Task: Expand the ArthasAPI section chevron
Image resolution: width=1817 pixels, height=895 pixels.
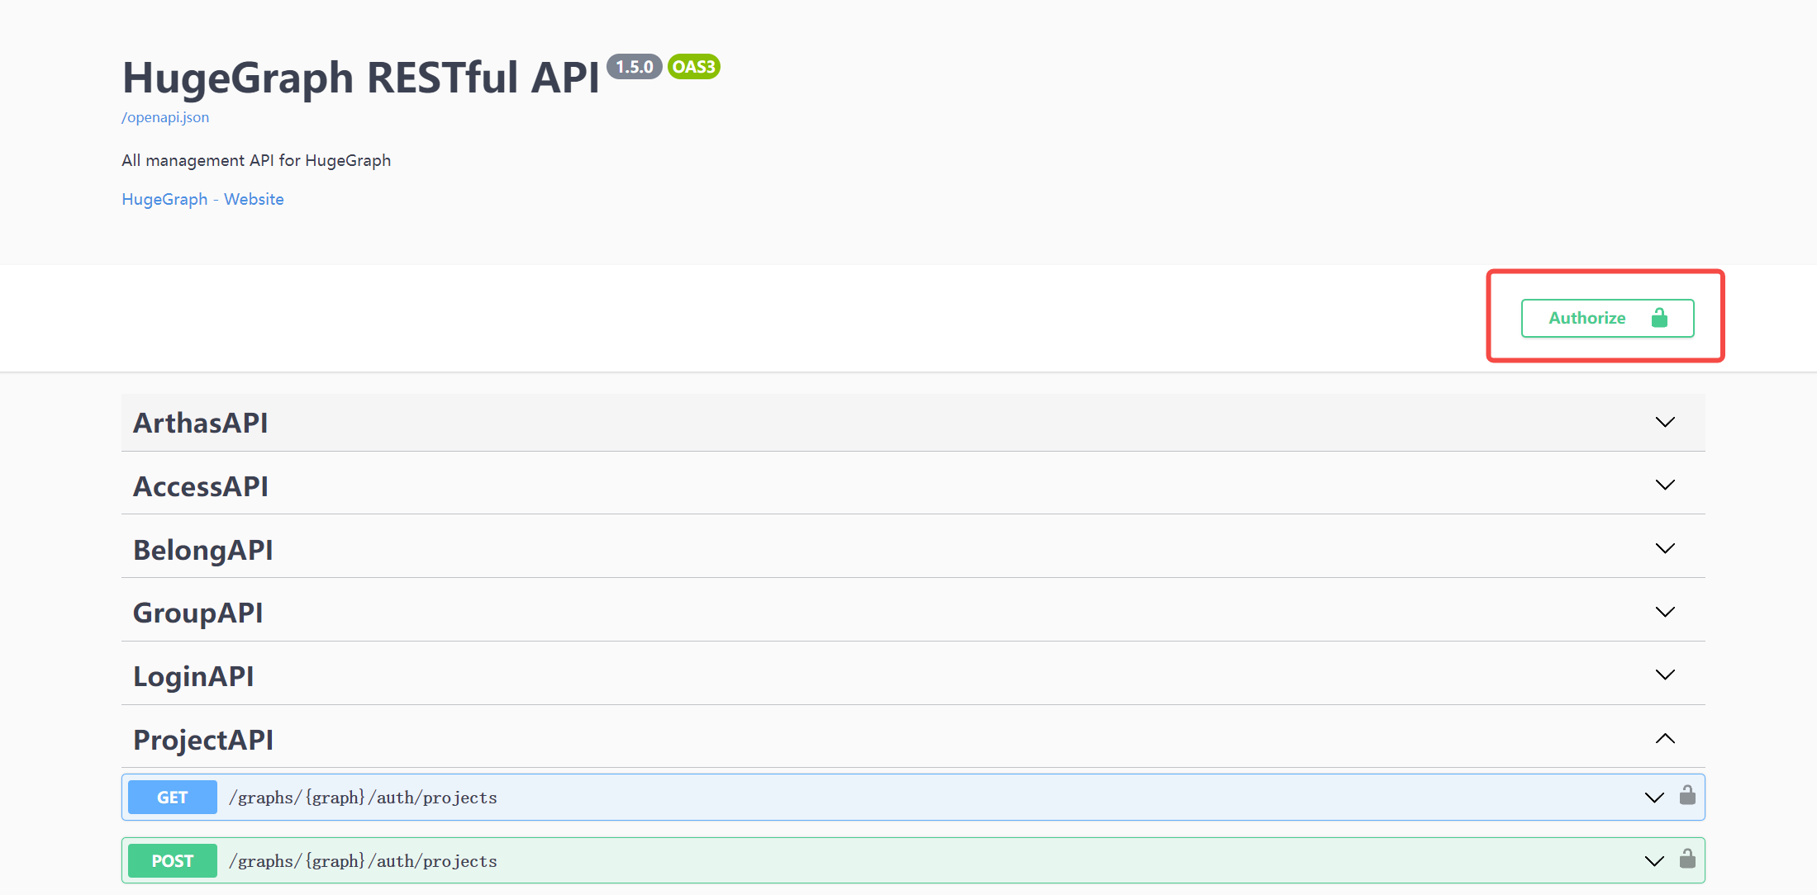Action: [x=1665, y=422]
